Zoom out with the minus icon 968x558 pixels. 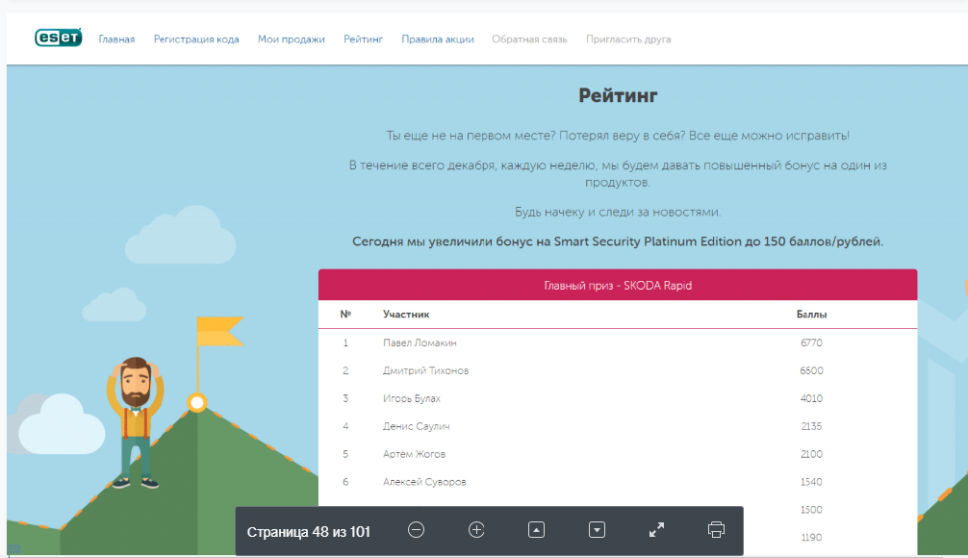[416, 530]
